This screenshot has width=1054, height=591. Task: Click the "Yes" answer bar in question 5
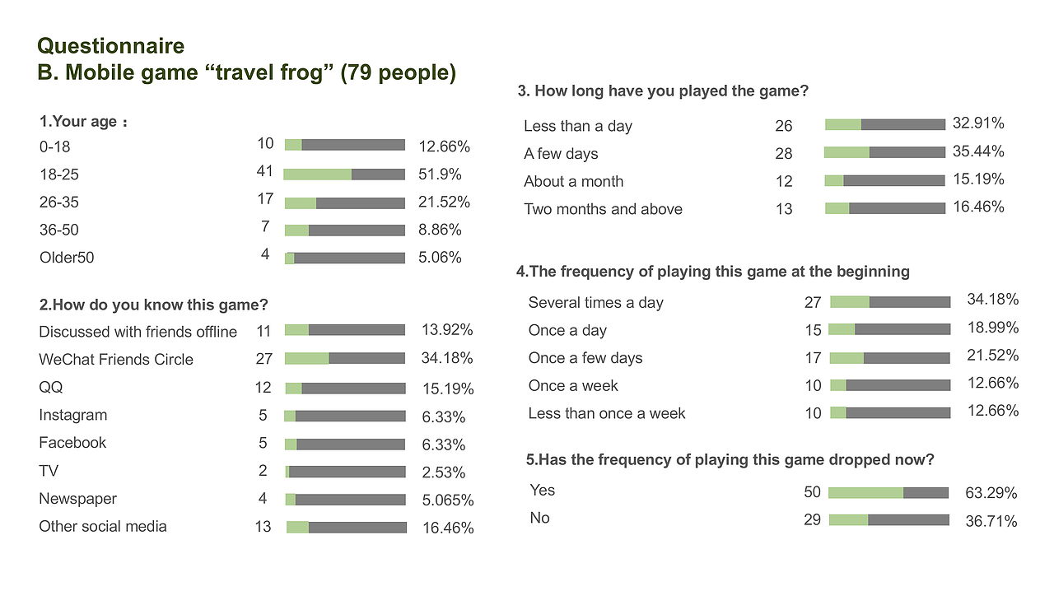coord(888,492)
